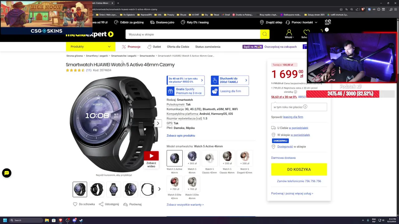Show next product image with arrow
The height and width of the screenshot is (224, 399).
(x=158, y=123)
